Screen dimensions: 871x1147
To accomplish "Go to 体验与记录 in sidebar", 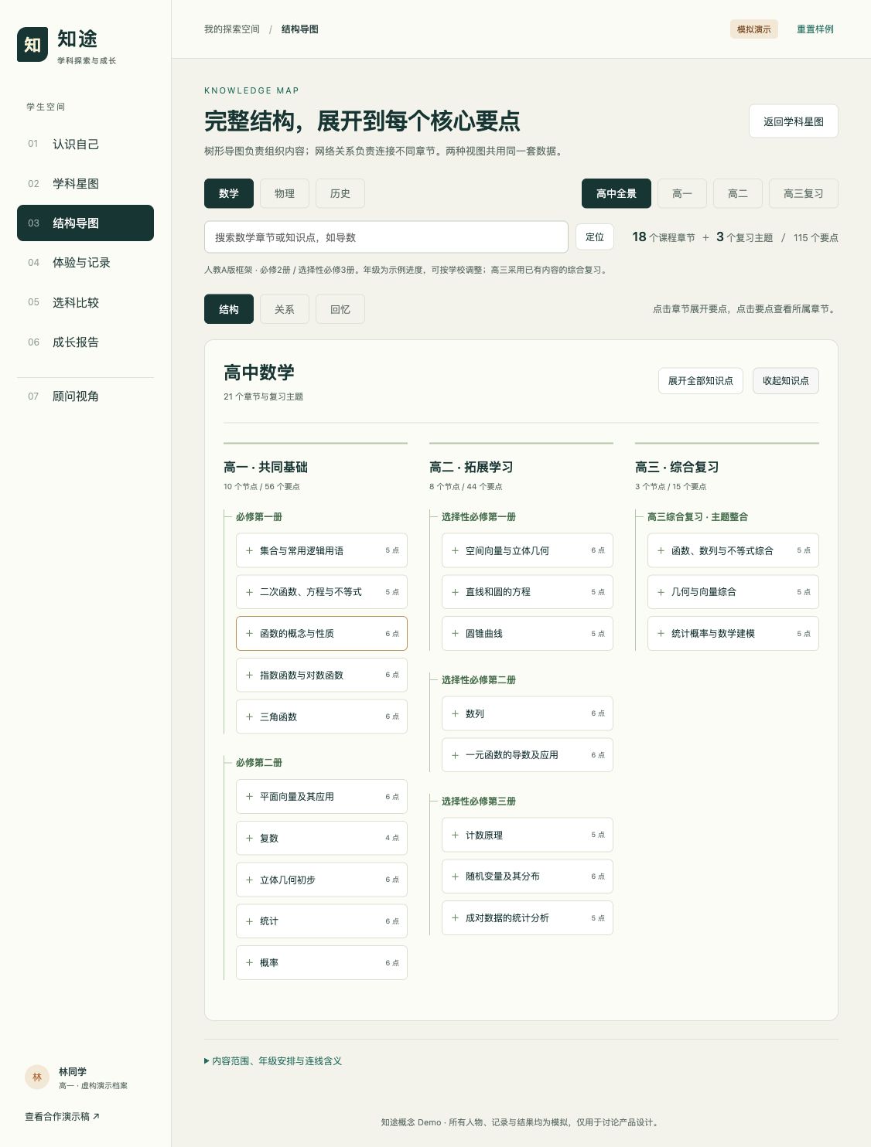I will click(85, 263).
